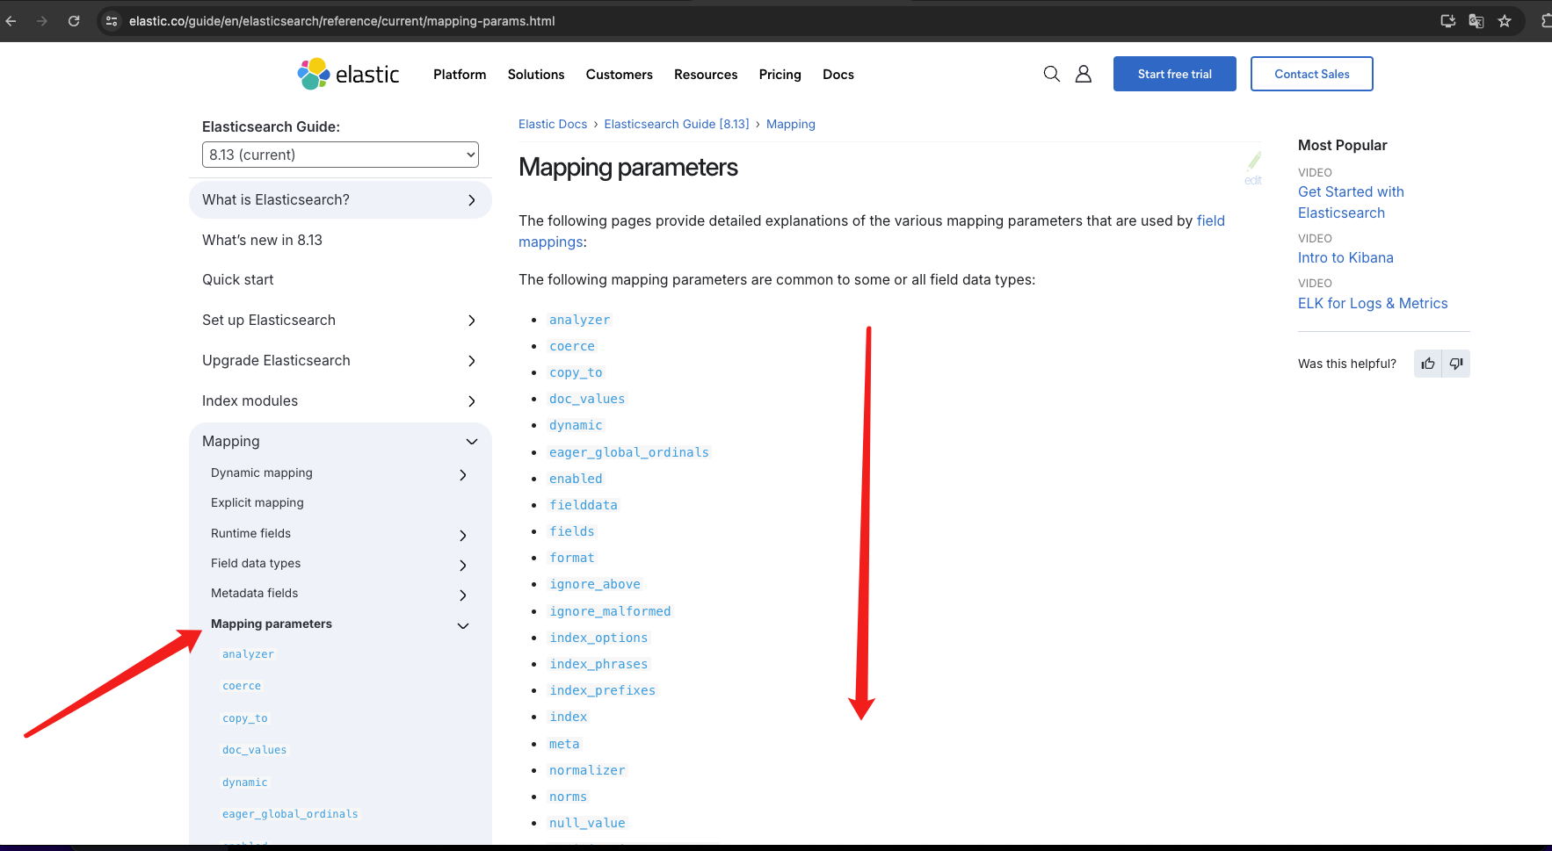The width and height of the screenshot is (1552, 851).
Task: Collapse the Mapping parameters chevron
Action: (463, 626)
